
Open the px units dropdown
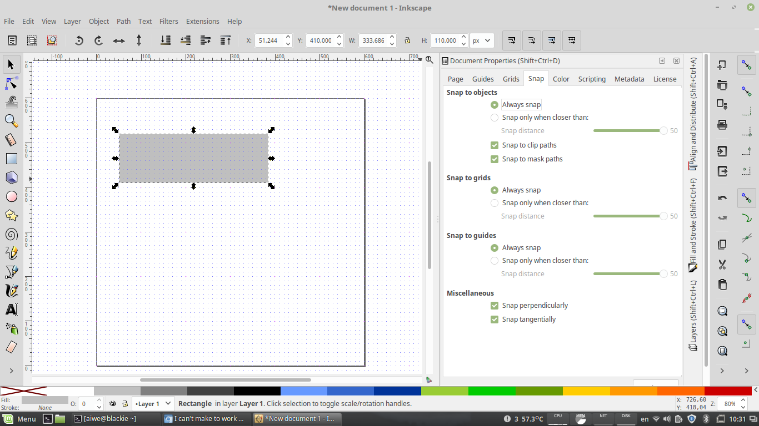[x=482, y=40]
